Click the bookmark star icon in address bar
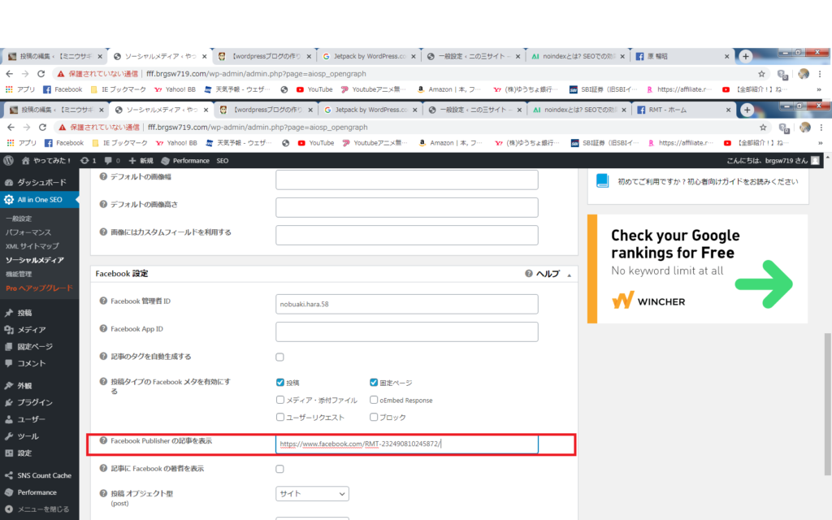 761,128
